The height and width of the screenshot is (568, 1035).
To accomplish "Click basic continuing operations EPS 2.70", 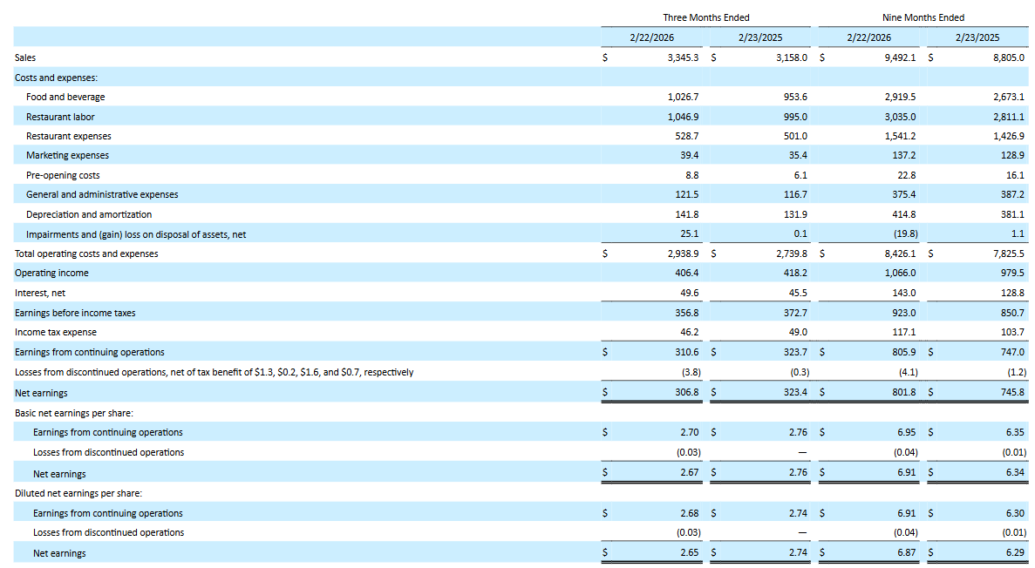I will pyautogui.click(x=690, y=433).
